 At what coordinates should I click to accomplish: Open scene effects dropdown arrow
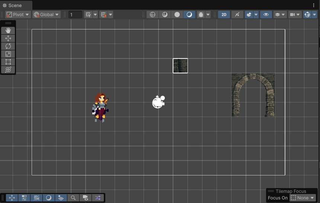256,15
